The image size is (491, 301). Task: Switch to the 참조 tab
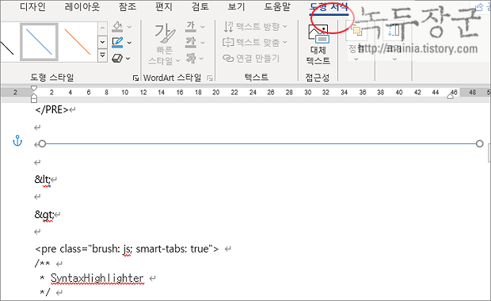tap(128, 6)
